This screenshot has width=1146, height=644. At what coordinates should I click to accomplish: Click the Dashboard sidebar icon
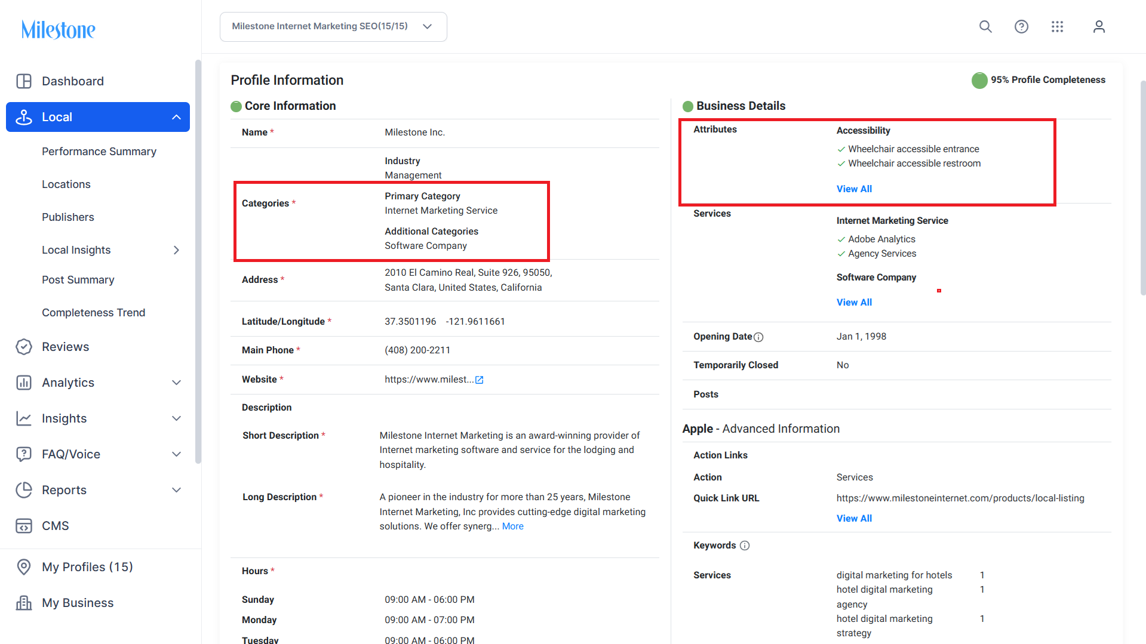pos(24,81)
